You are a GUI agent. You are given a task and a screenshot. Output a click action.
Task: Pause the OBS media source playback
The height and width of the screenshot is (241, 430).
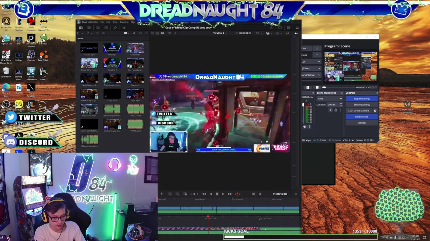[x=308, y=87]
